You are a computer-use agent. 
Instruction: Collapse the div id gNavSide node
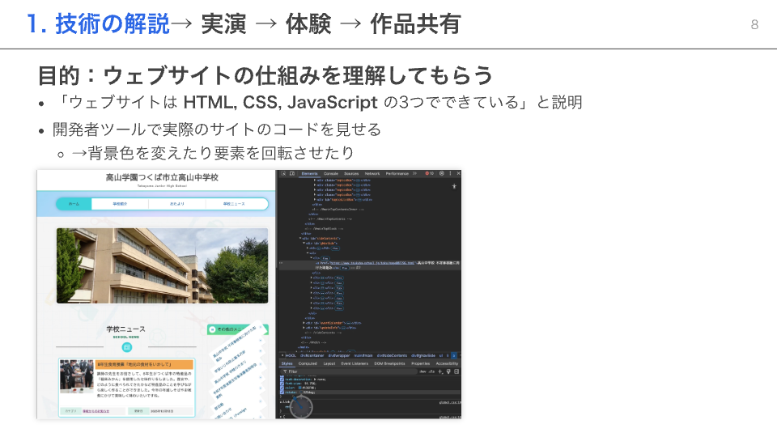[304, 243]
